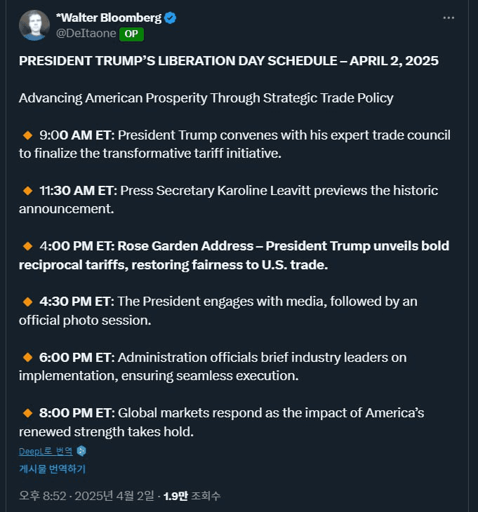The image size is (478, 512).
Task: Click the green OP badge
Action: [x=131, y=34]
